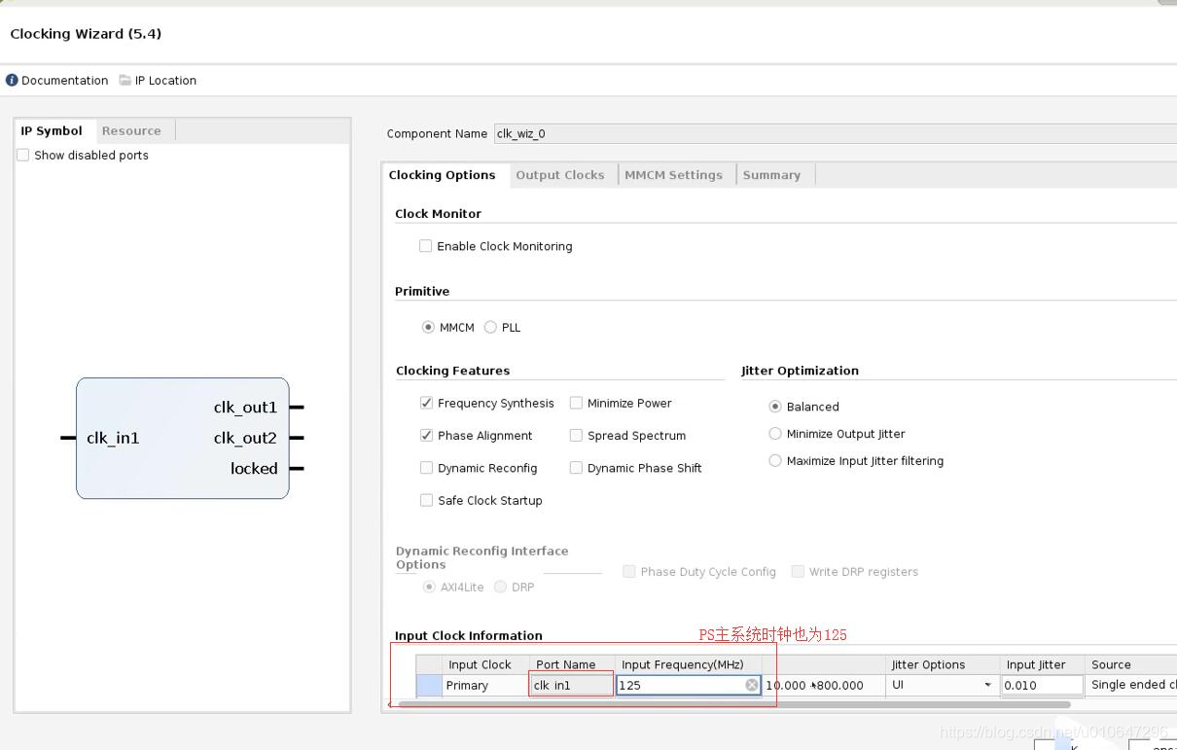Enable Minimize Power checkbox
This screenshot has height=750, width=1177.
[x=576, y=403]
